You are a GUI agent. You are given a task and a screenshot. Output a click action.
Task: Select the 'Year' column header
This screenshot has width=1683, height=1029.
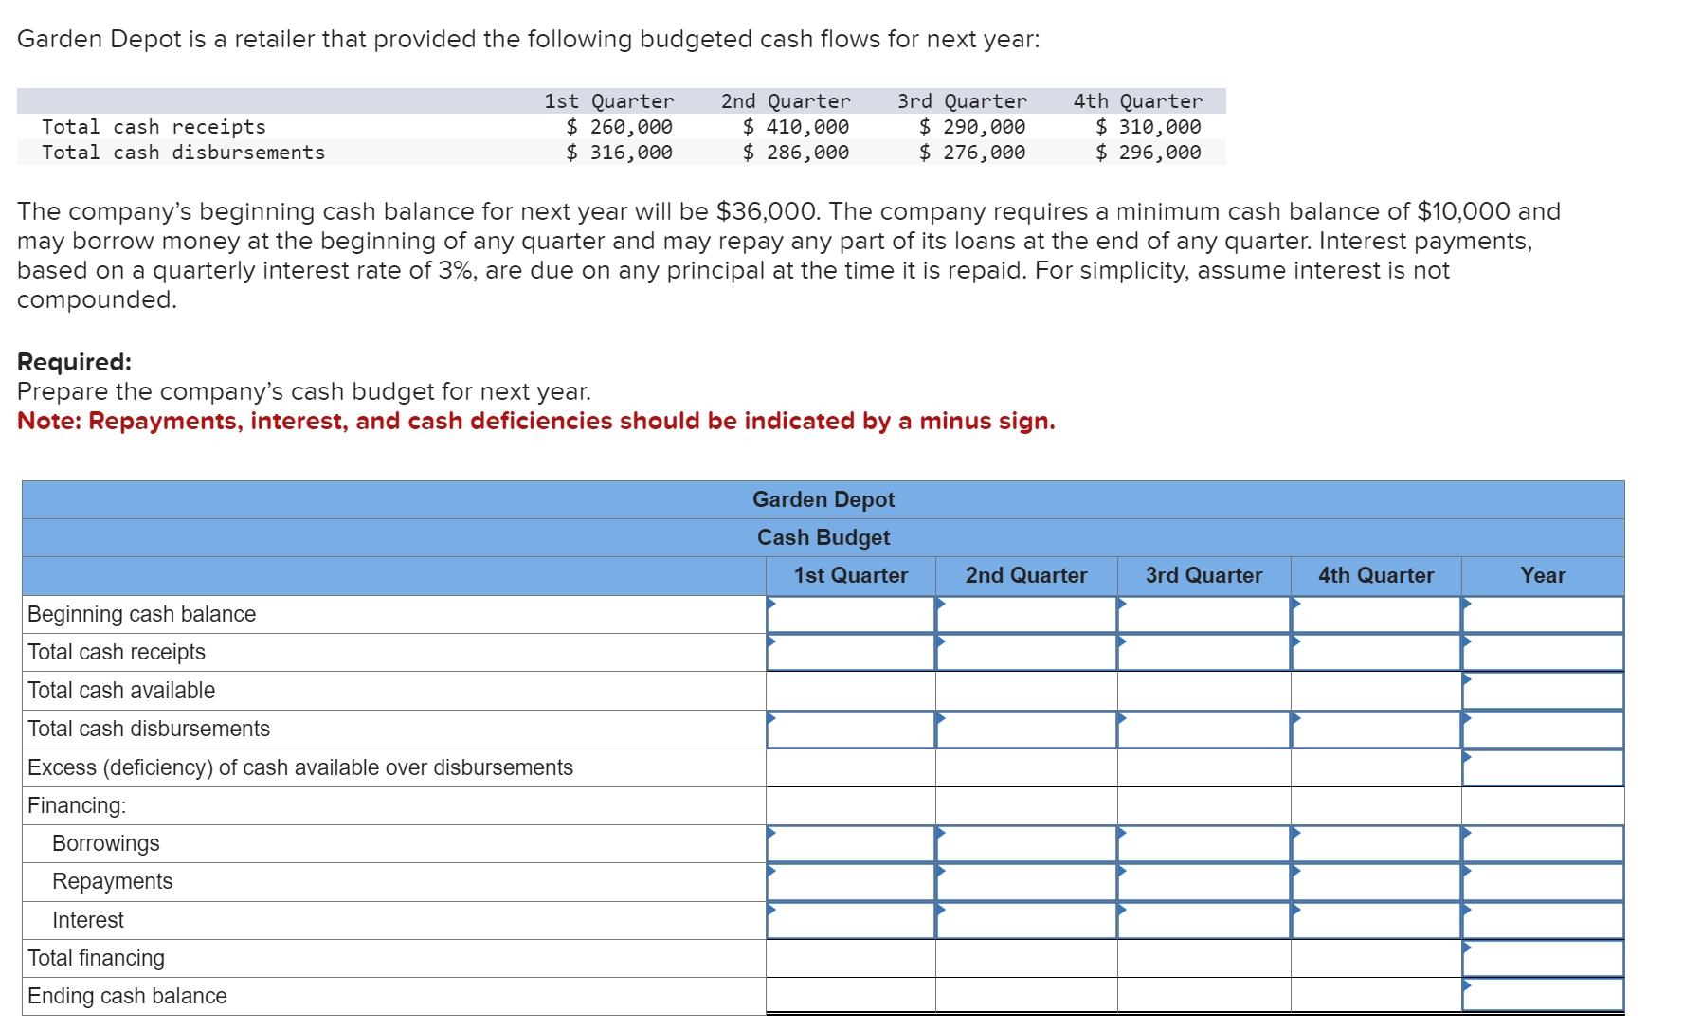point(1543,575)
